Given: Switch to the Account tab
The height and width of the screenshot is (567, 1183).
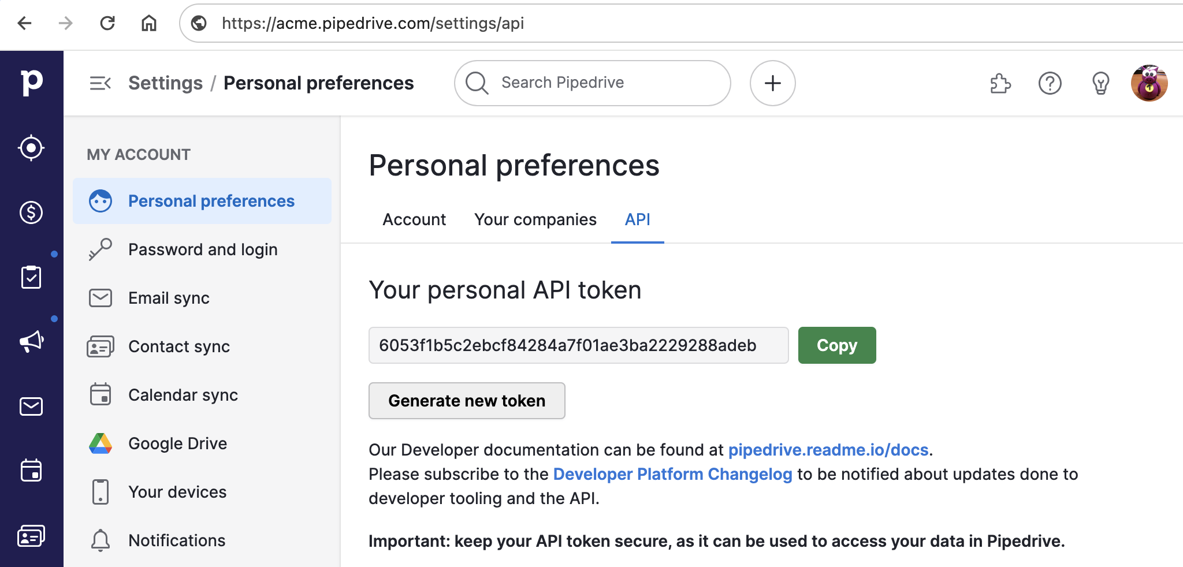Looking at the screenshot, I should point(414,219).
